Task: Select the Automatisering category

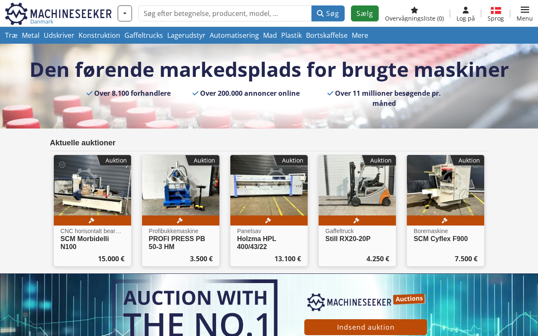Action: pos(234,35)
